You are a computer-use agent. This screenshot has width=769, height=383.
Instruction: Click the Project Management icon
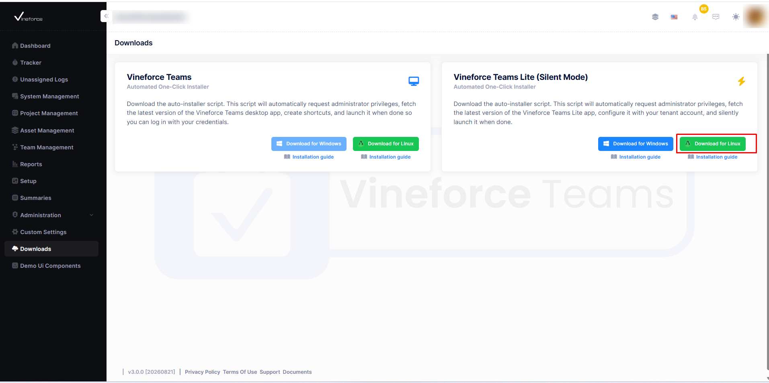pos(15,113)
